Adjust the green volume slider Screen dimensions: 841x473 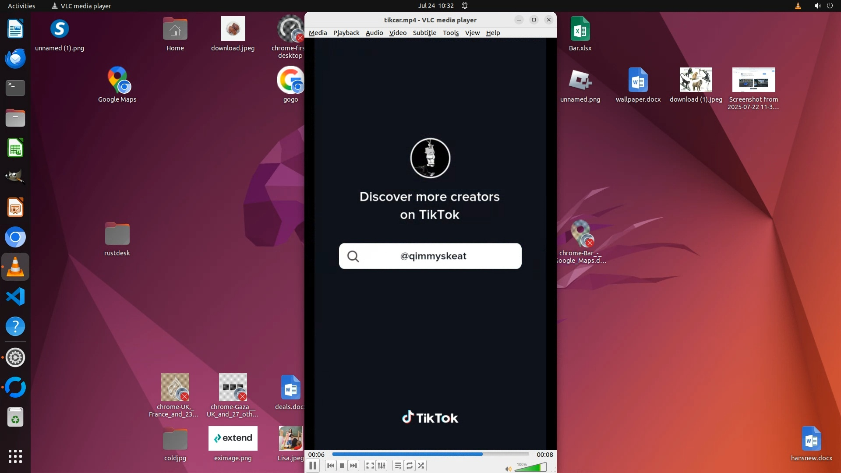(x=531, y=467)
